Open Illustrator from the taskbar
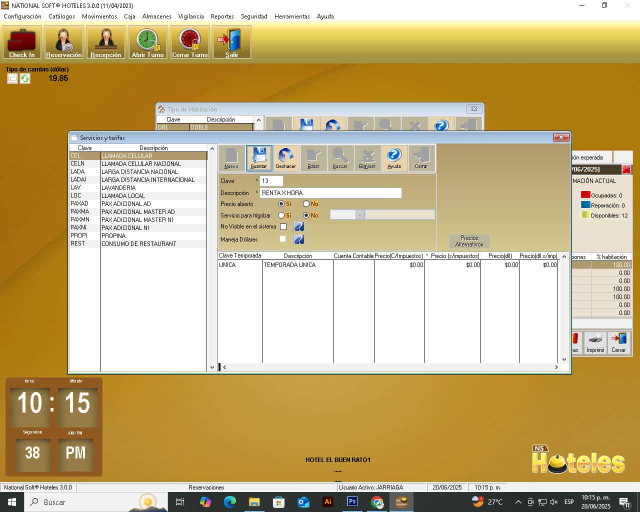 328,501
